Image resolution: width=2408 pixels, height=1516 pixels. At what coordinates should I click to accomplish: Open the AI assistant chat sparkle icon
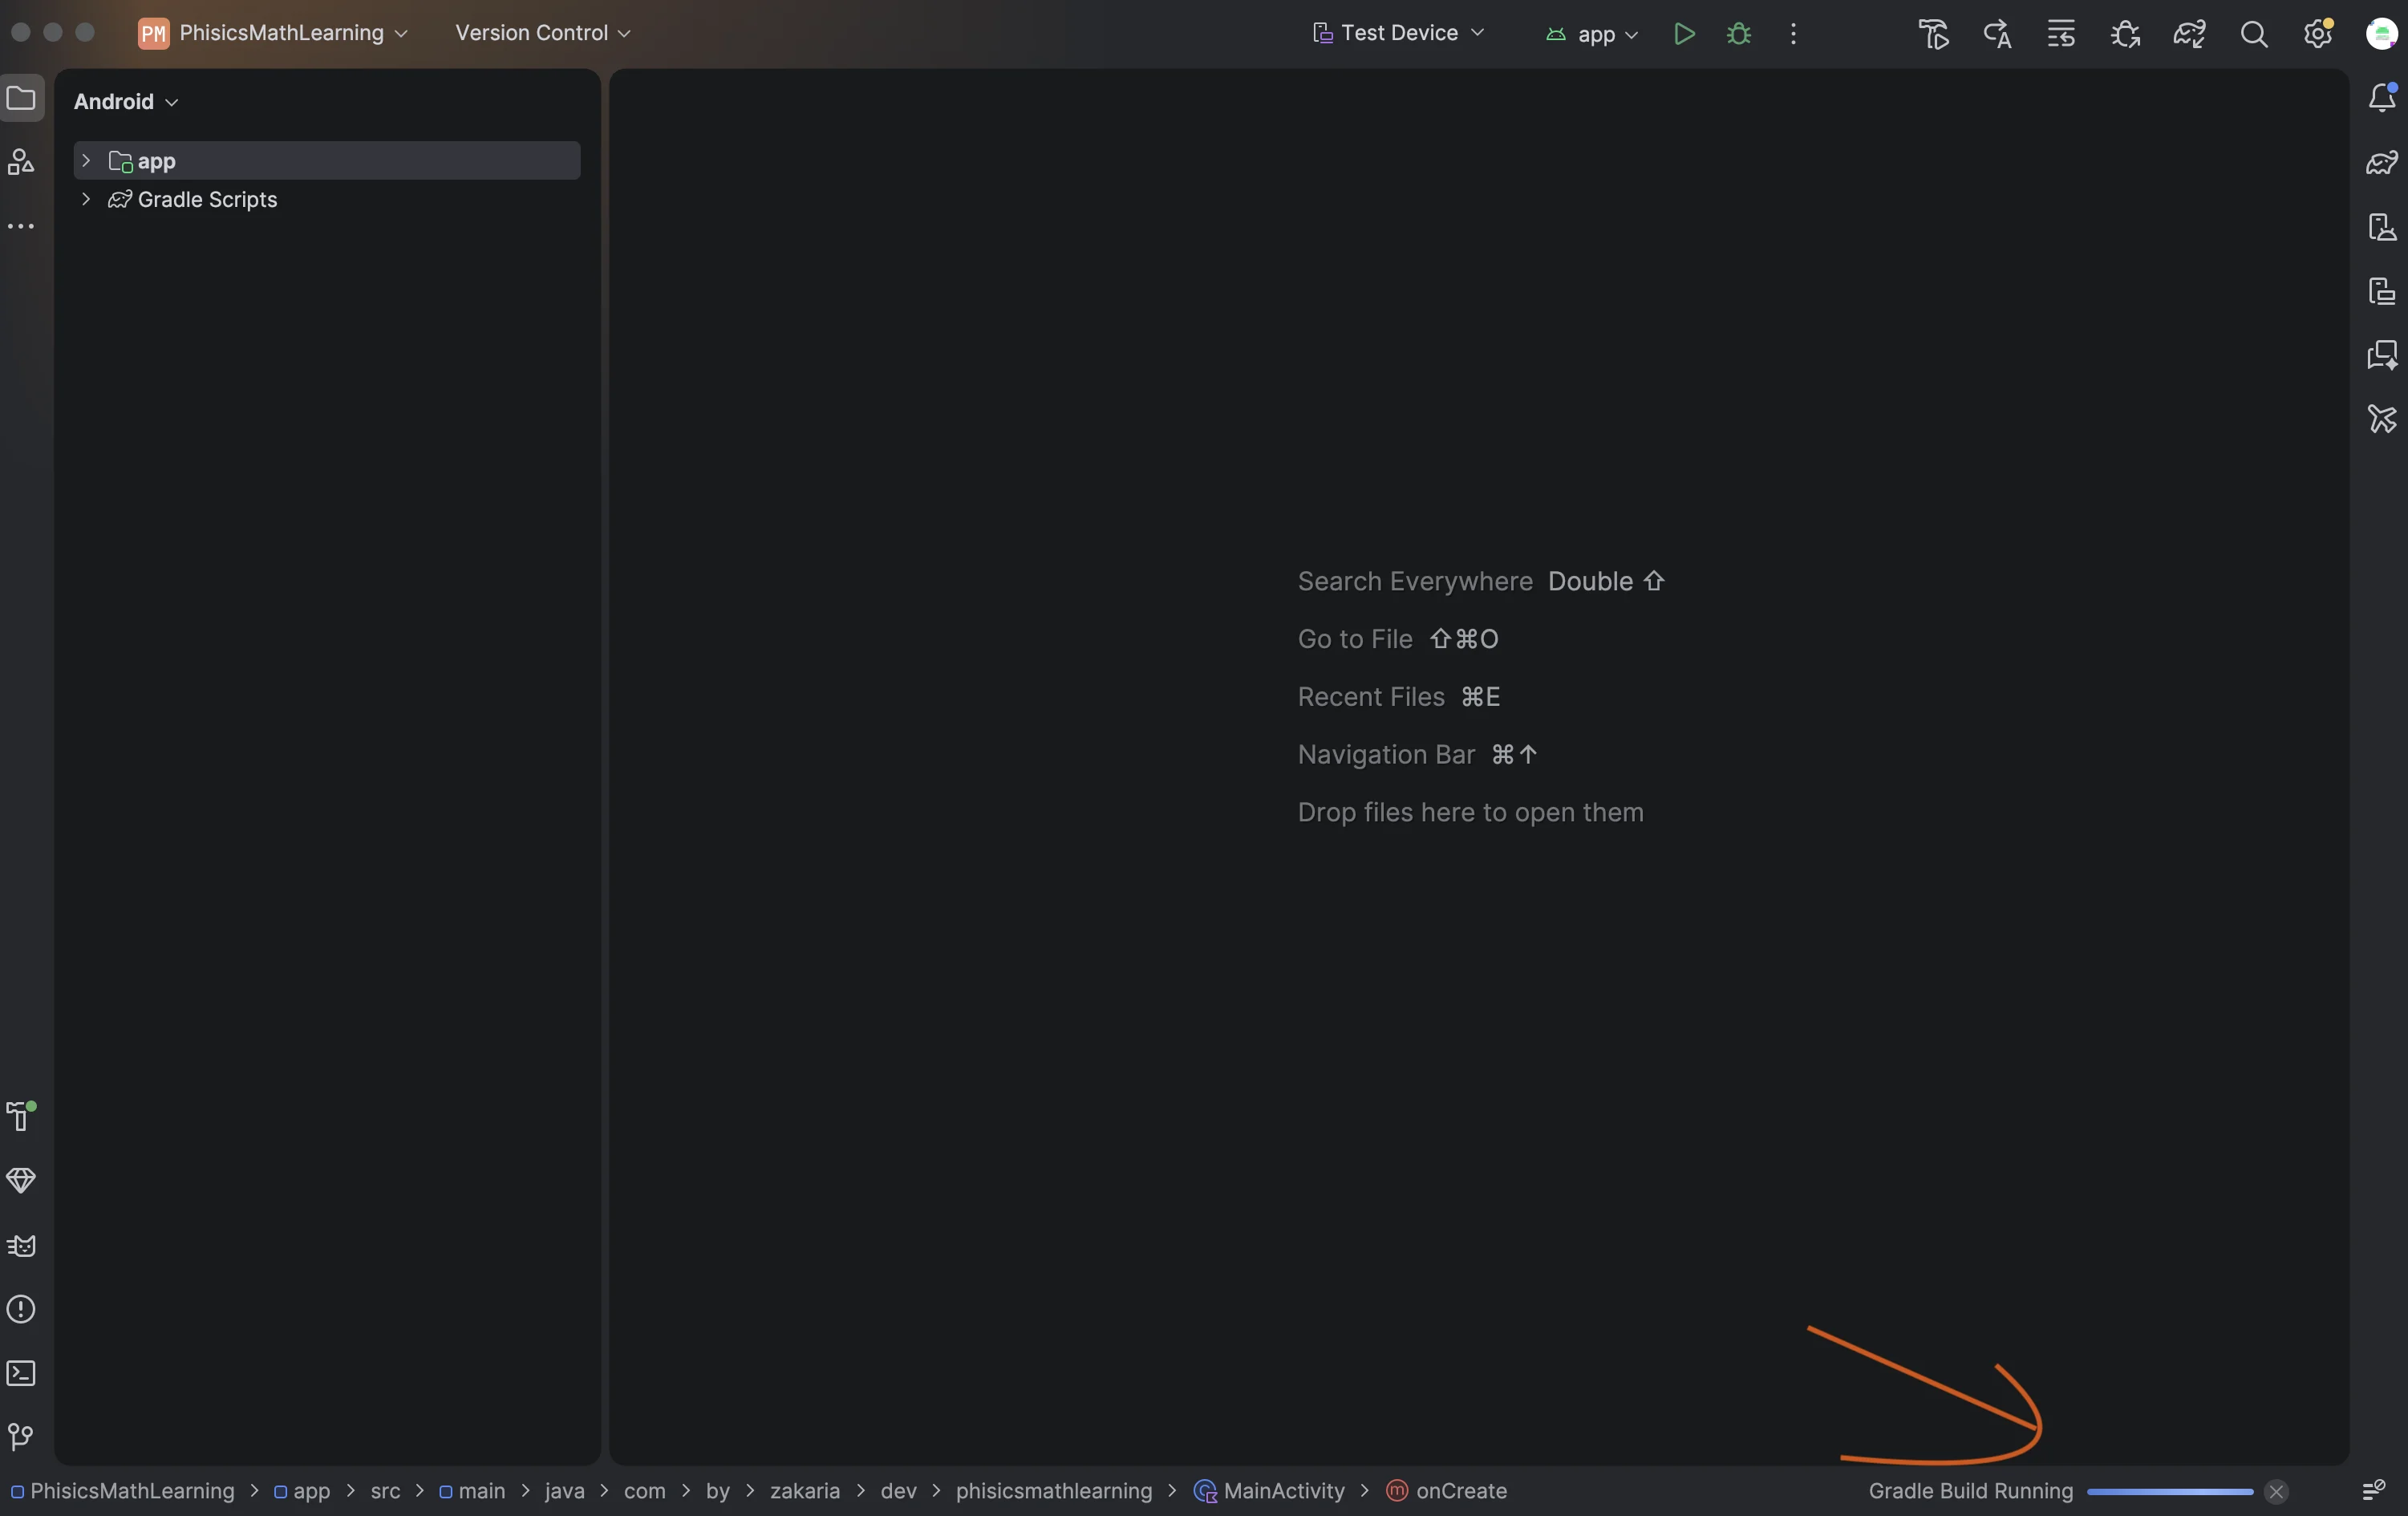(x=2383, y=355)
